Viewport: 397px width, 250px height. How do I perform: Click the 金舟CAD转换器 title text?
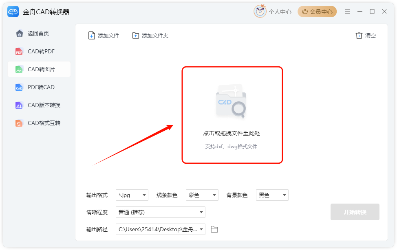pyautogui.click(x=46, y=12)
